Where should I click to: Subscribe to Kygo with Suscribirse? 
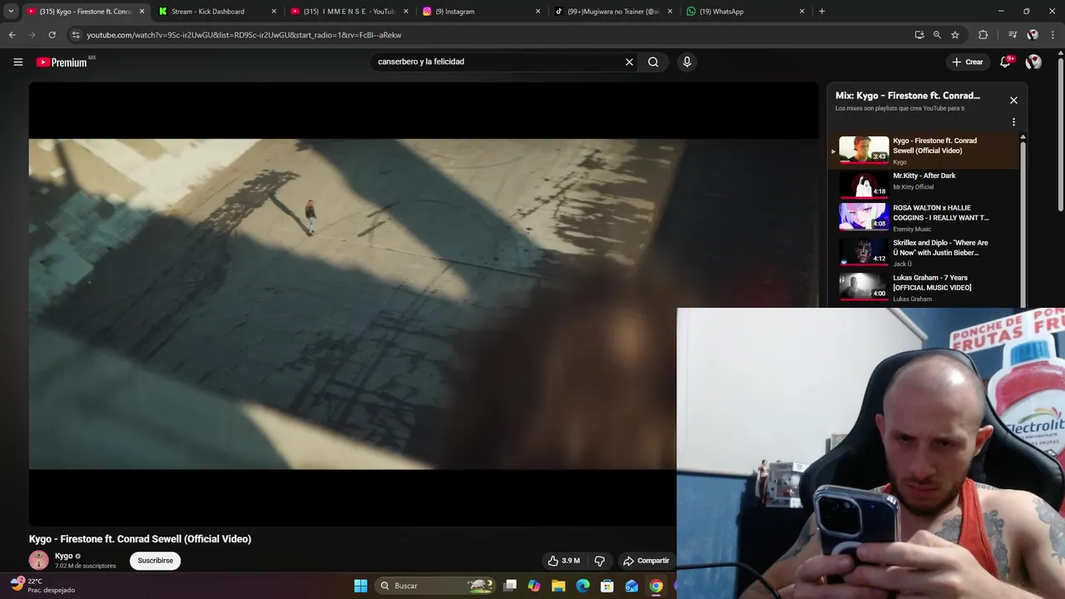pos(156,561)
